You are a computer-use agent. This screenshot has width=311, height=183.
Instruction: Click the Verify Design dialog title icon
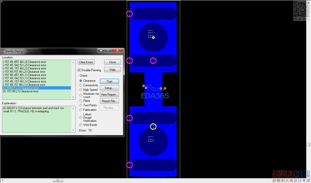tap(2, 51)
